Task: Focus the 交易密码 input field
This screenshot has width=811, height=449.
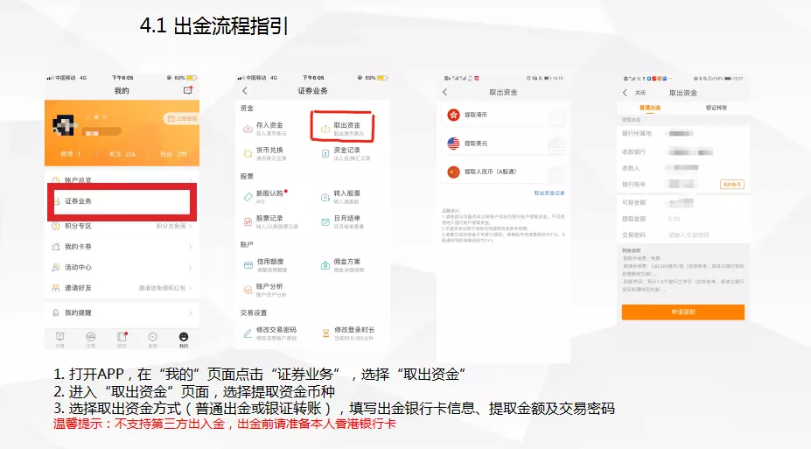Action: point(683,235)
